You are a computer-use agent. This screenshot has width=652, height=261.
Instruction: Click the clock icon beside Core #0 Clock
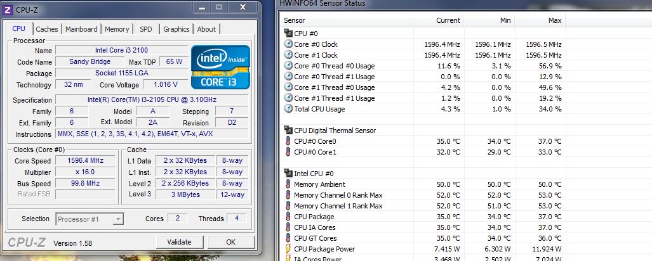click(288, 44)
